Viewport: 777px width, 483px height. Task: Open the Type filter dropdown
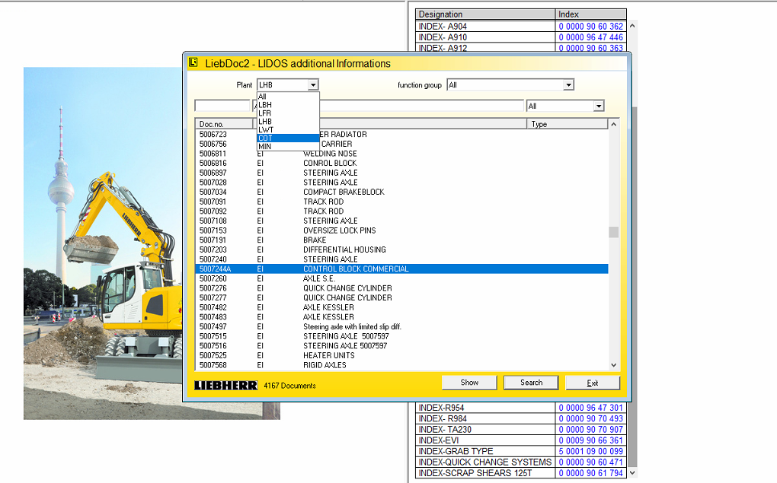598,106
